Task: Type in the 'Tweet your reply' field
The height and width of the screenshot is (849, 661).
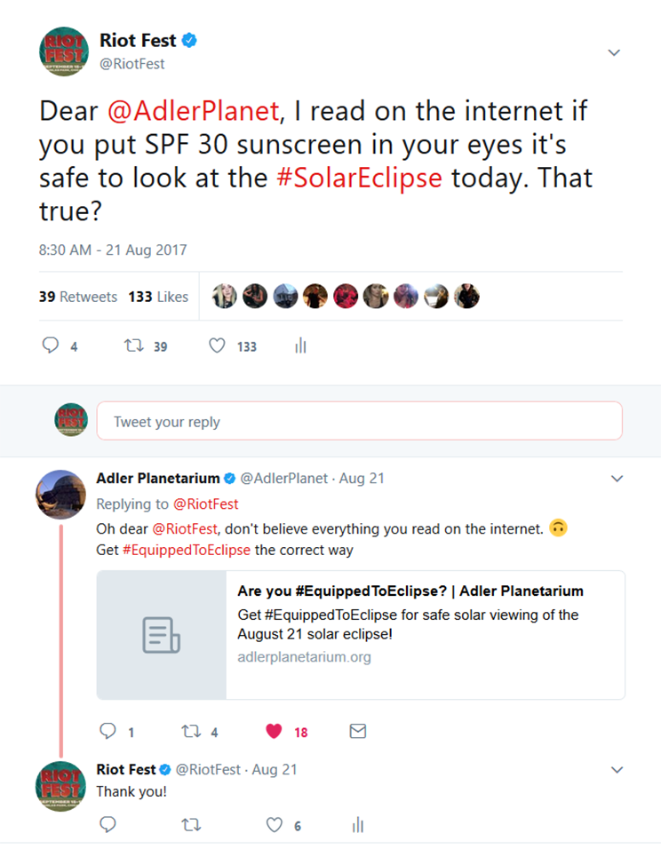Action: point(359,422)
